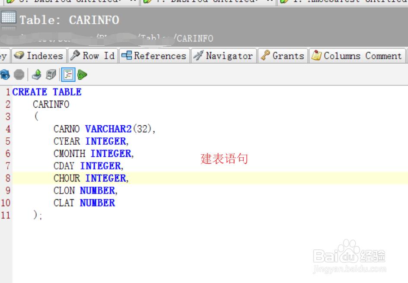Click the CLAT column name
This screenshot has height=283, width=408.
(x=64, y=203)
